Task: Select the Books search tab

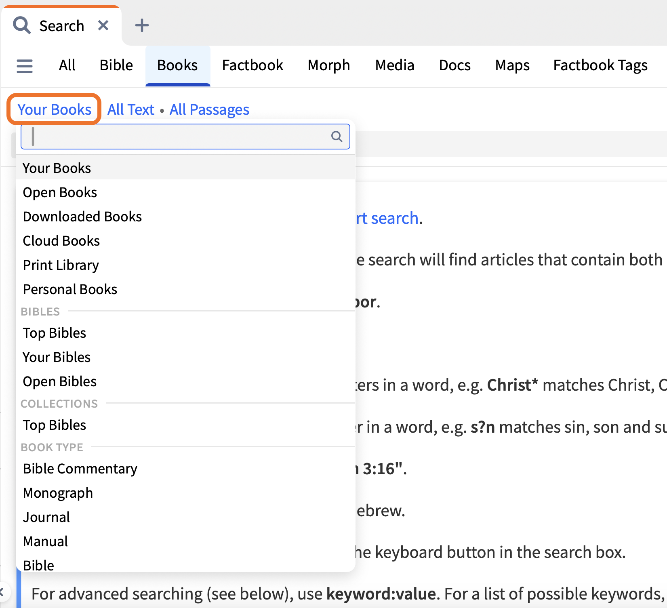Action: tap(177, 65)
